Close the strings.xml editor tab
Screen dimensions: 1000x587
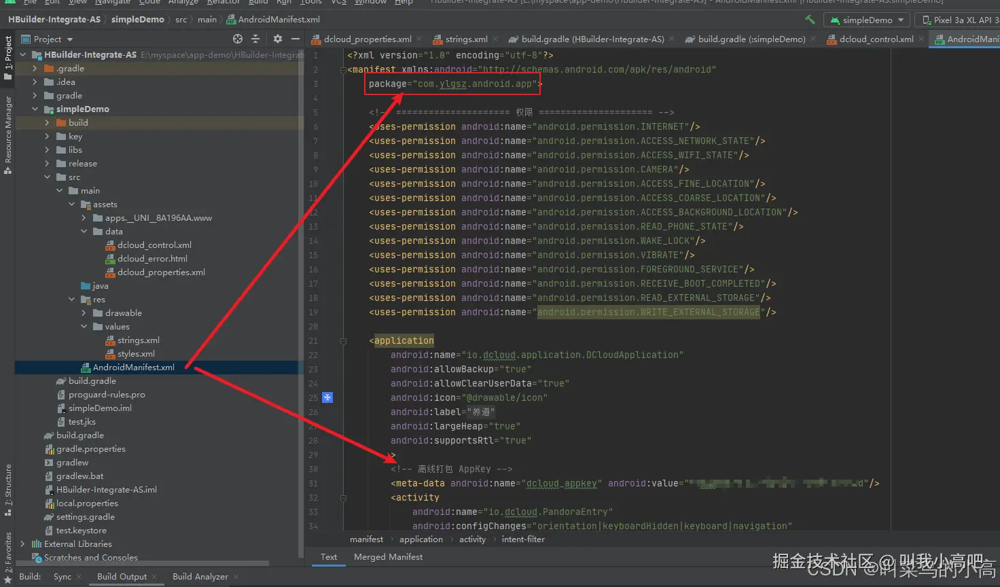[x=495, y=39]
